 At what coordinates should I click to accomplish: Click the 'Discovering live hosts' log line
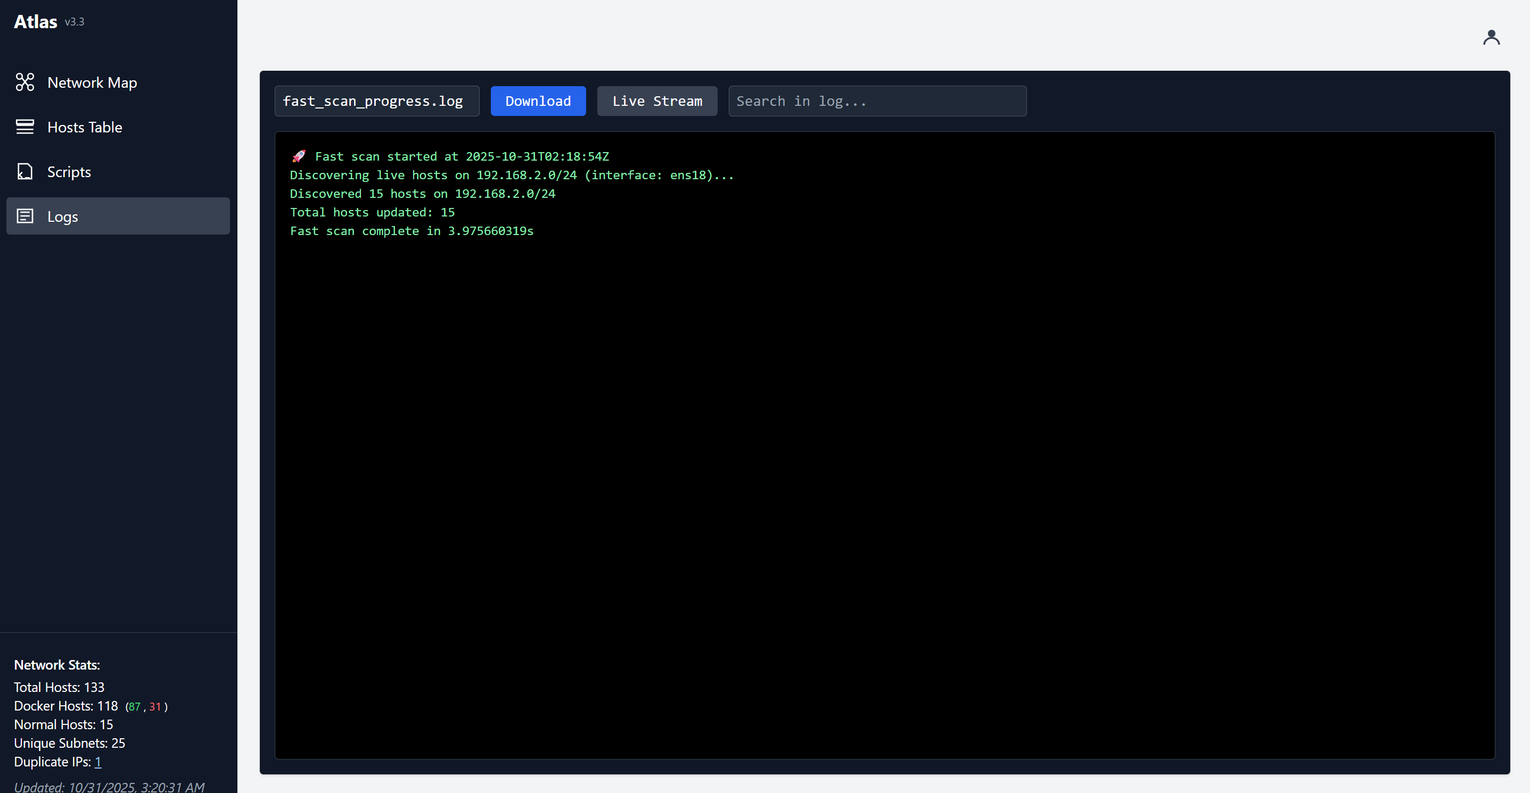[512, 175]
